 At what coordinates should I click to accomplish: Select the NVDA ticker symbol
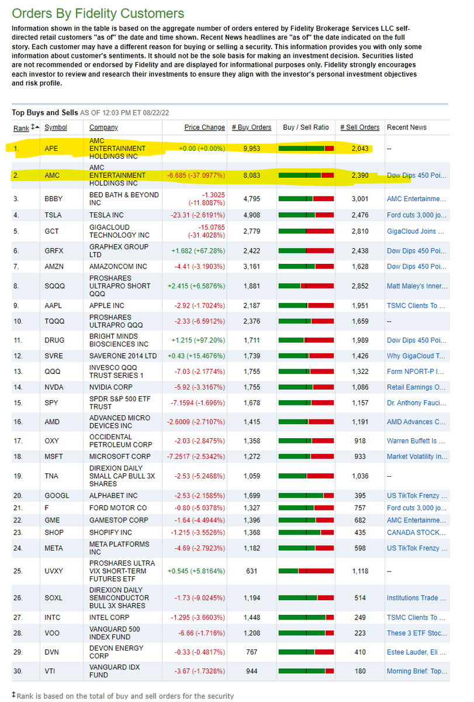click(54, 387)
